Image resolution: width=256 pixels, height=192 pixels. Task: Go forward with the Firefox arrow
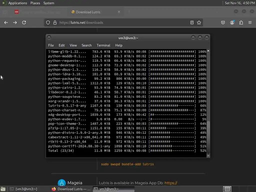[15, 22]
